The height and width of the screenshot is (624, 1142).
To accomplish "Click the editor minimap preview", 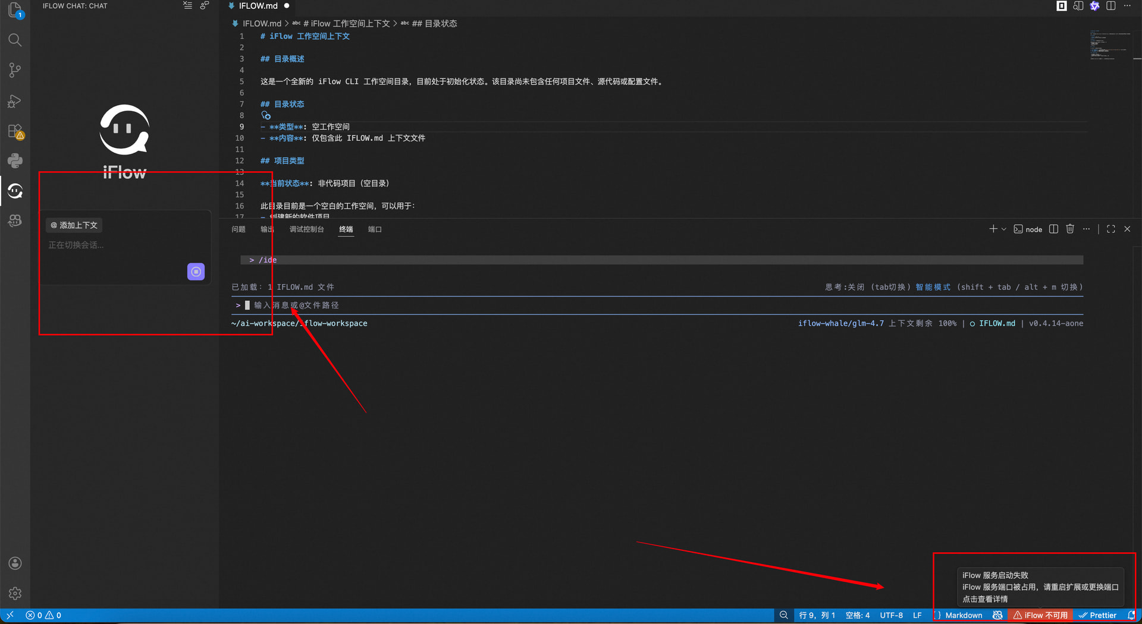I will pyautogui.click(x=1110, y=45).
